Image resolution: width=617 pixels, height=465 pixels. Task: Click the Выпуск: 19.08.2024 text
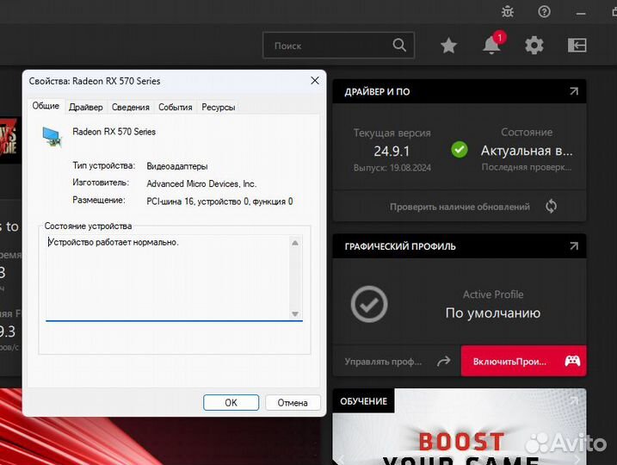(392, 168)
